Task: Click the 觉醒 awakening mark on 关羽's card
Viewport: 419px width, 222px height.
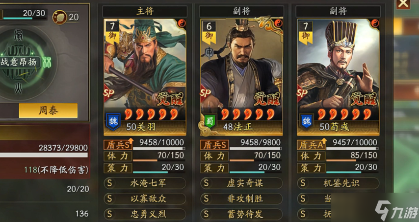Action: [170, 99]
